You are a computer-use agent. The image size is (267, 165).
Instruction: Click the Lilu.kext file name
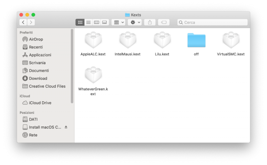pyautogui.click(x=162, y=54)
